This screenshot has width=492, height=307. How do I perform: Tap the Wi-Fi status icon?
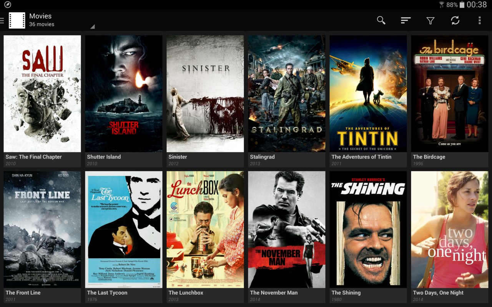[442, 5]
